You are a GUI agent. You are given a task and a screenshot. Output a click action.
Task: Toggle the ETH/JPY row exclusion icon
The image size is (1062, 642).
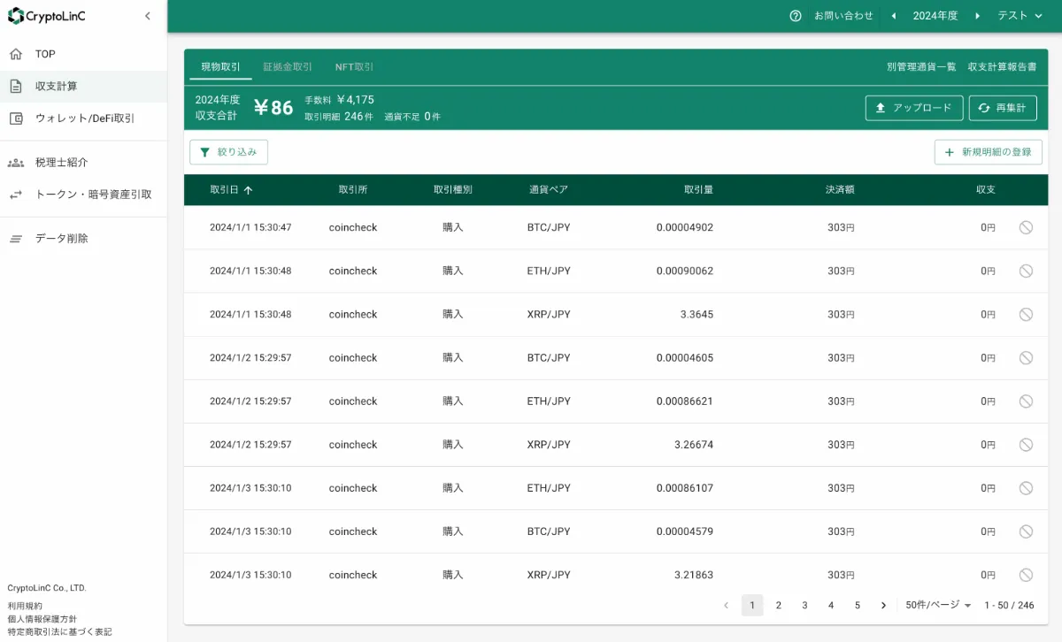1026,271
